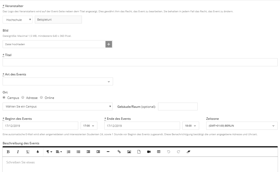Open the 17:00 start time selector
This screenshot has height=172, width=280.
coord(89,126)
